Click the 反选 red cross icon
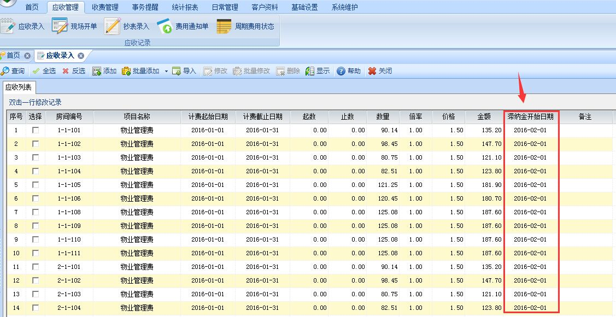This screenshot has width=616, height=317. 66,71
